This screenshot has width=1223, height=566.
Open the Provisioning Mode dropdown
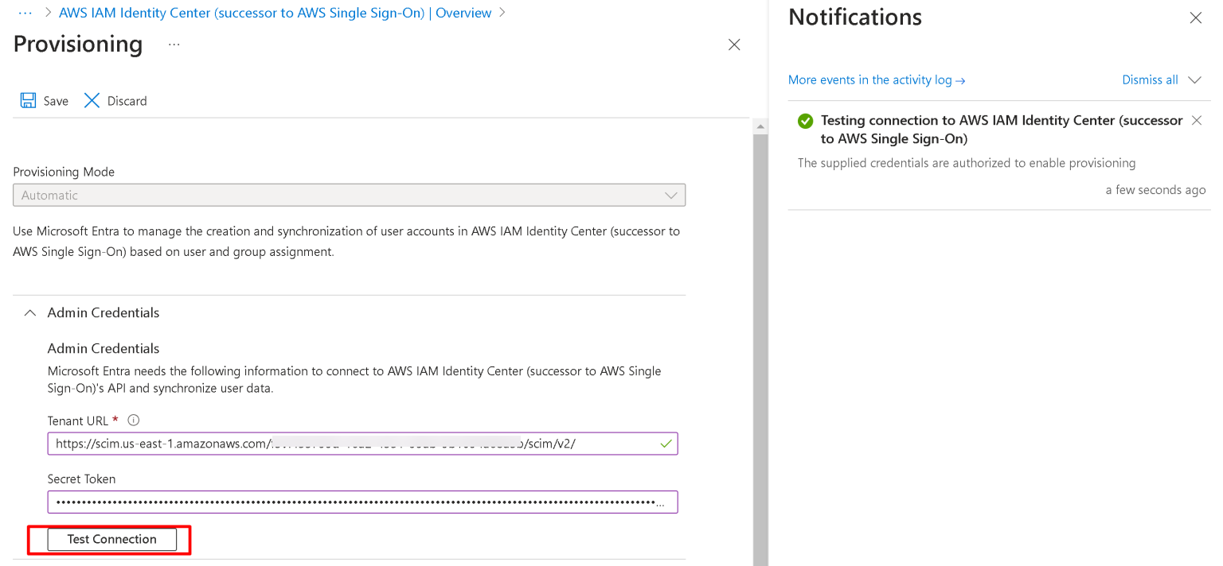[x=349, y=195]
